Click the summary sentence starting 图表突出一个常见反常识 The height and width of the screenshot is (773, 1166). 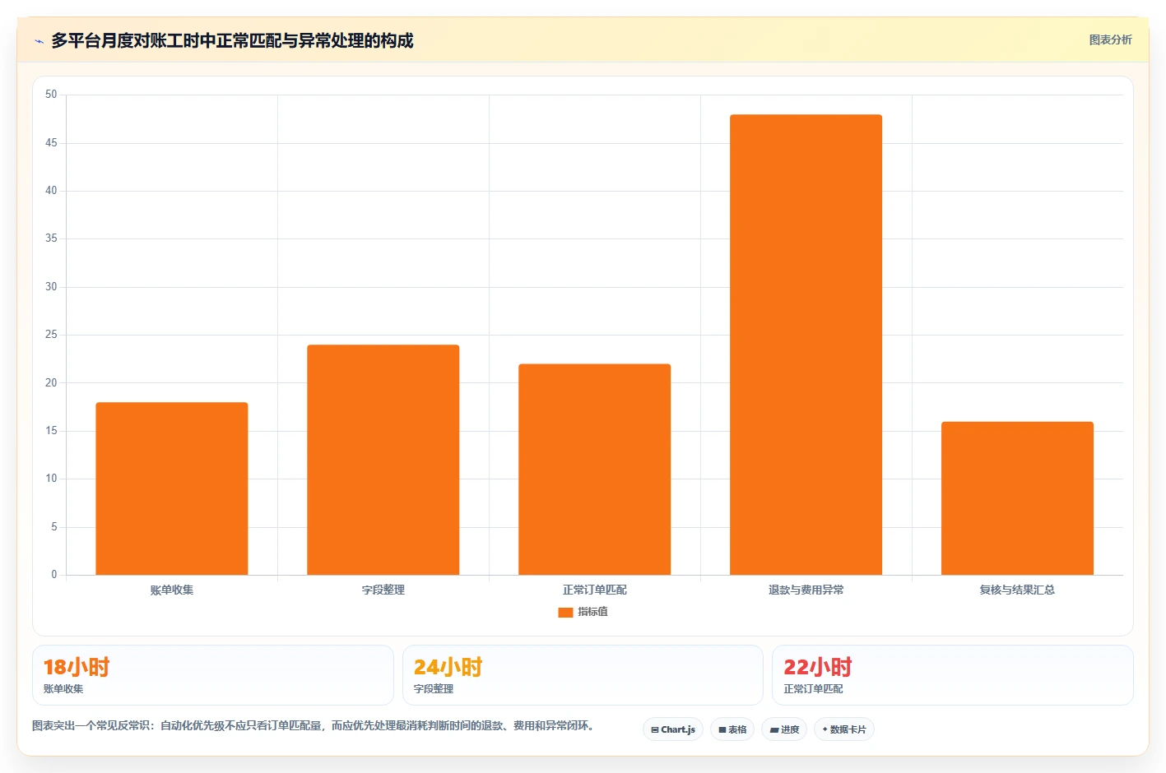click(314, 726)
